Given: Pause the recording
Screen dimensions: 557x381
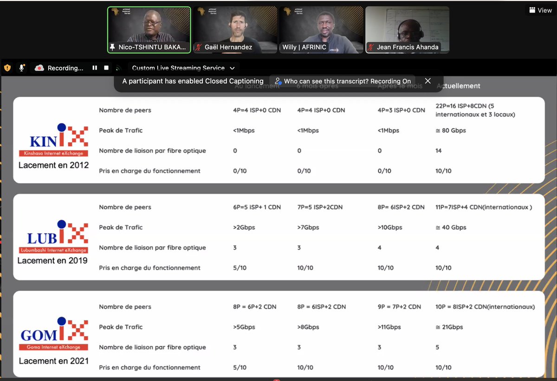Looking at the screenshot, I should click(x=95, y=68).
